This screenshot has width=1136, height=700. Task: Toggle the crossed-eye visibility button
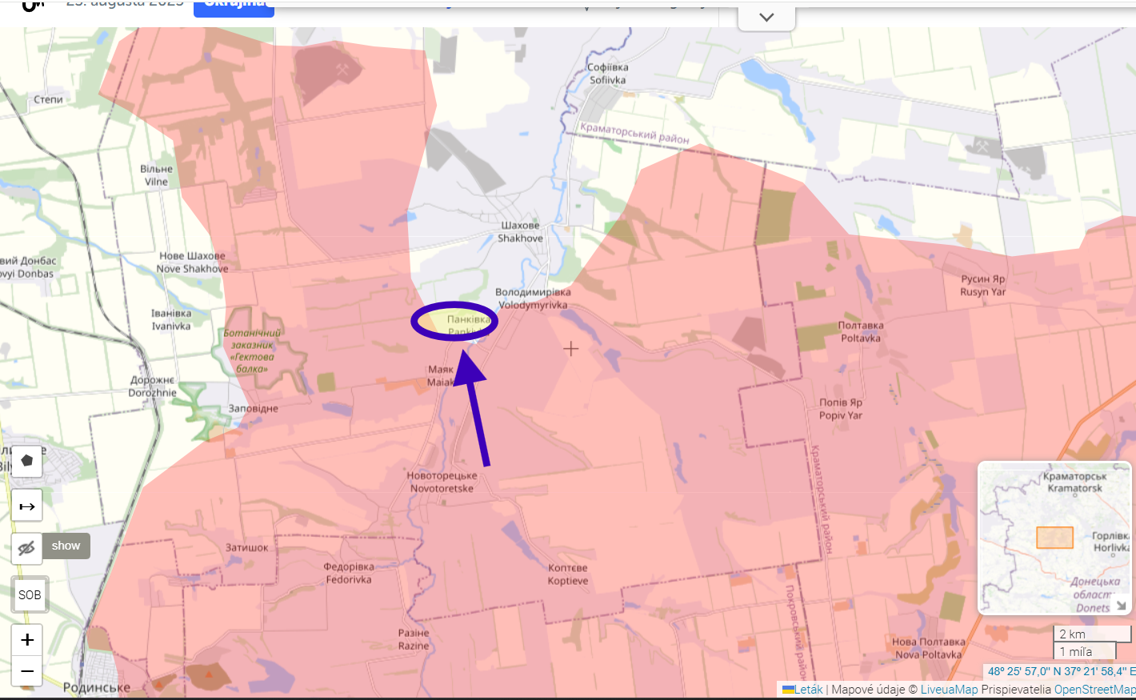[x=26, y=548]
